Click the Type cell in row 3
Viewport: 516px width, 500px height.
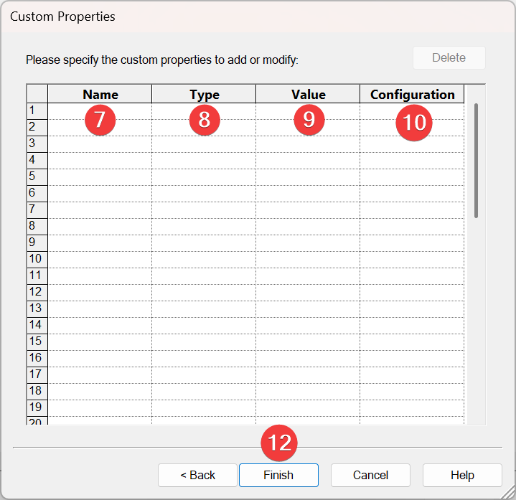coord(204,144)
